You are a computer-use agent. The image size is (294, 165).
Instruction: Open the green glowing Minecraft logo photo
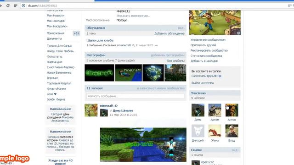pyautogui.click(x=99, y=73)
